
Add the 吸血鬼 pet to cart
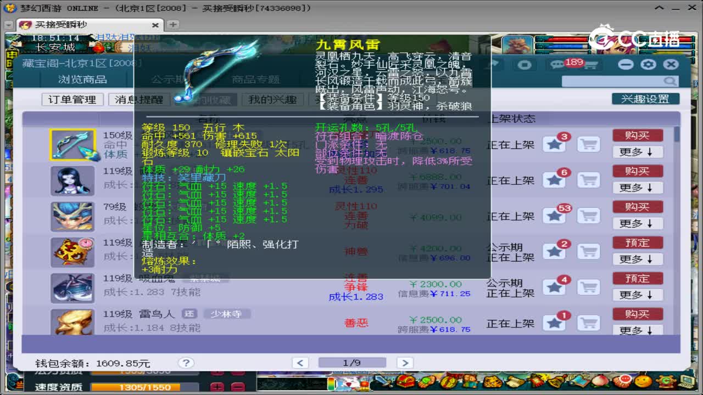click(588, 287)
